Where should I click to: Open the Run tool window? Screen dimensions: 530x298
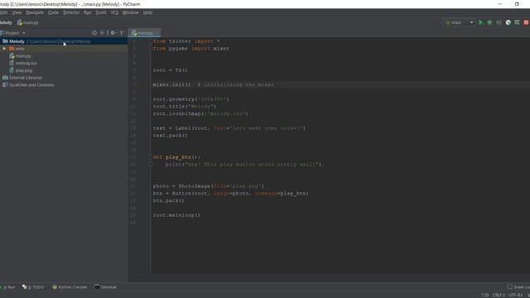click(x=7, y=287)
